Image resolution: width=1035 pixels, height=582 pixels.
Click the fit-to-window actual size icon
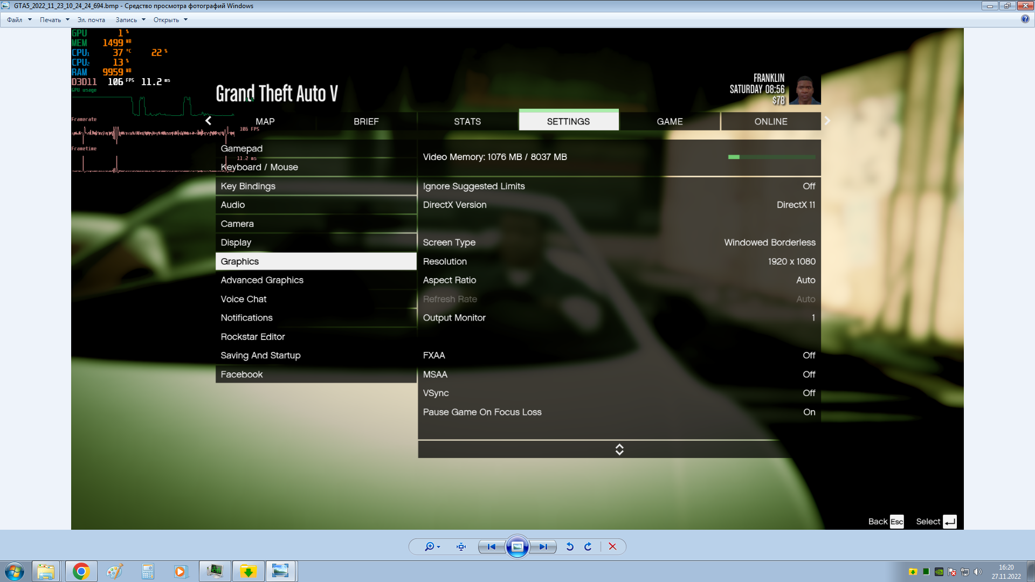coord(461,546)
